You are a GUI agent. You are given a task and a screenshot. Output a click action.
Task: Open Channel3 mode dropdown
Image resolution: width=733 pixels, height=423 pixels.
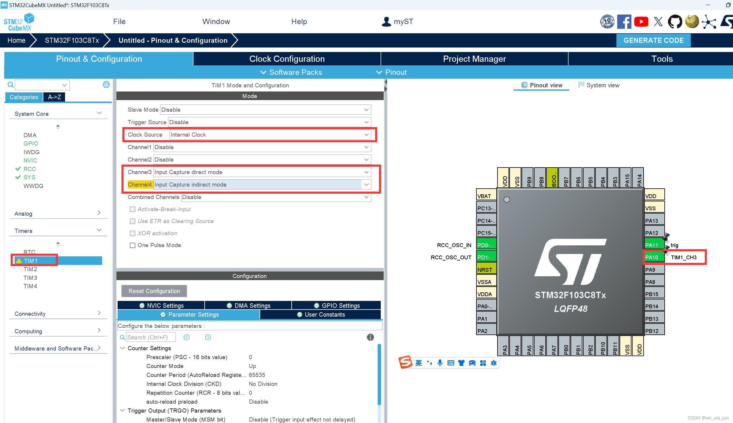click(x=262, y=172)
